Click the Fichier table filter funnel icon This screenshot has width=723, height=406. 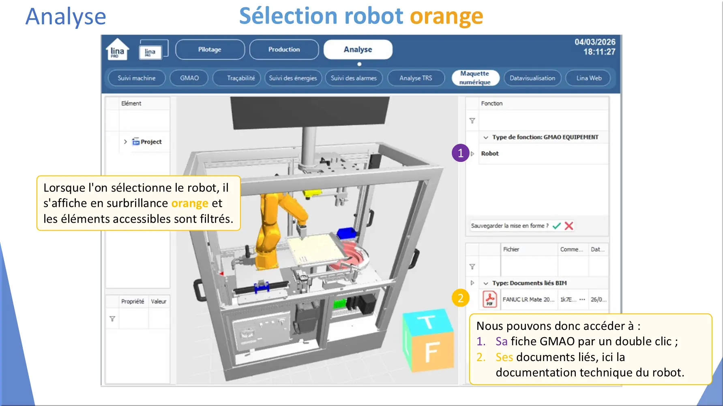tap(472, 267)
